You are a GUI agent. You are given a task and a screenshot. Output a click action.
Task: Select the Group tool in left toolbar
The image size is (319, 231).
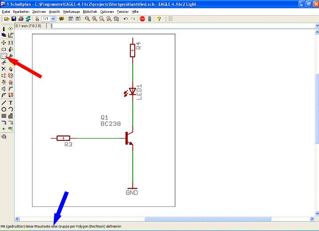pyautogui.click(x=4, y=56)
